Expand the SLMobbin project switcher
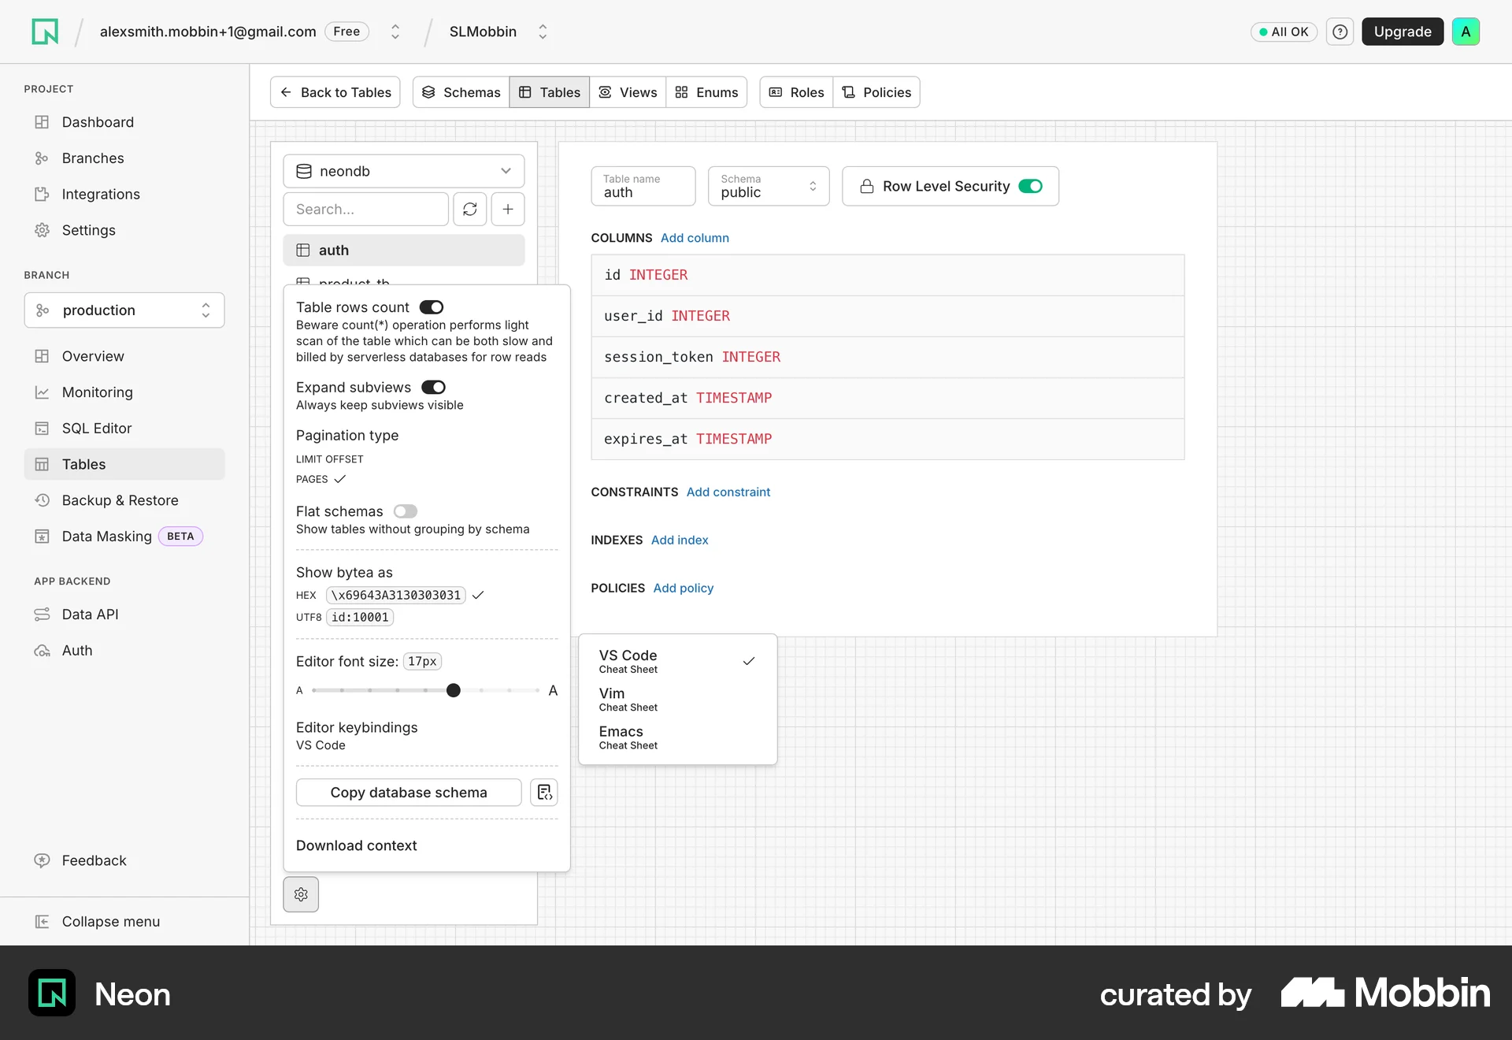1512x1040 pixels. pos(543,32)
